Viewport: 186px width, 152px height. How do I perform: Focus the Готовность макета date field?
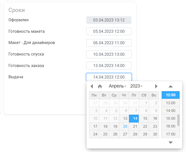tap(109, 31)
